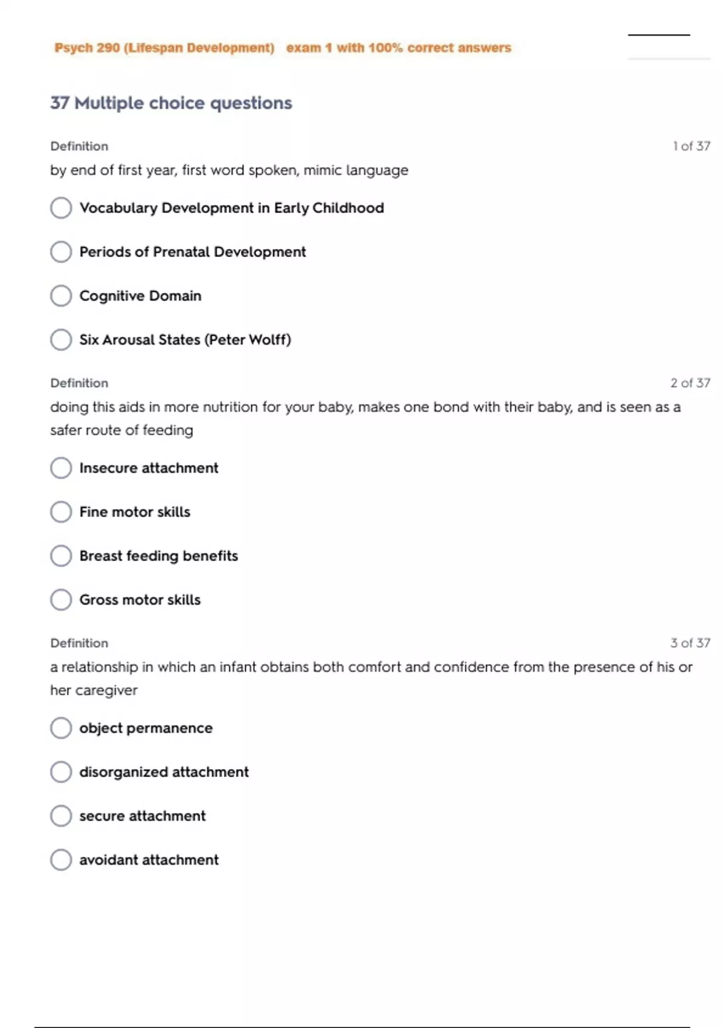Select the 'avoidant attachment' radio button
Screen dimensions: 725x1028
(61, 860)
